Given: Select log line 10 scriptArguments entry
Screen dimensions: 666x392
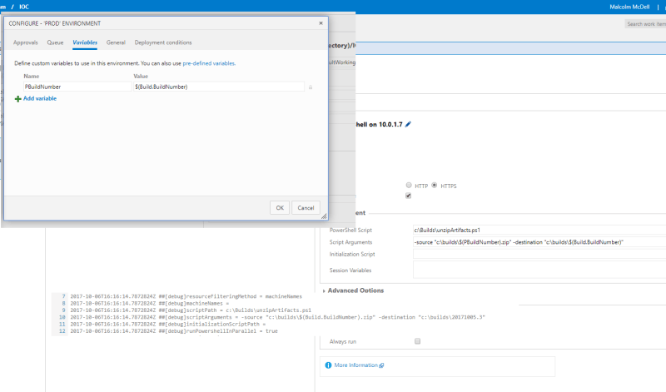Looking at the screenshot, I should click(x=277, y=317).
